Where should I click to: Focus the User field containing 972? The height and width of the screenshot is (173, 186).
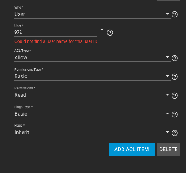click(56, 32)
